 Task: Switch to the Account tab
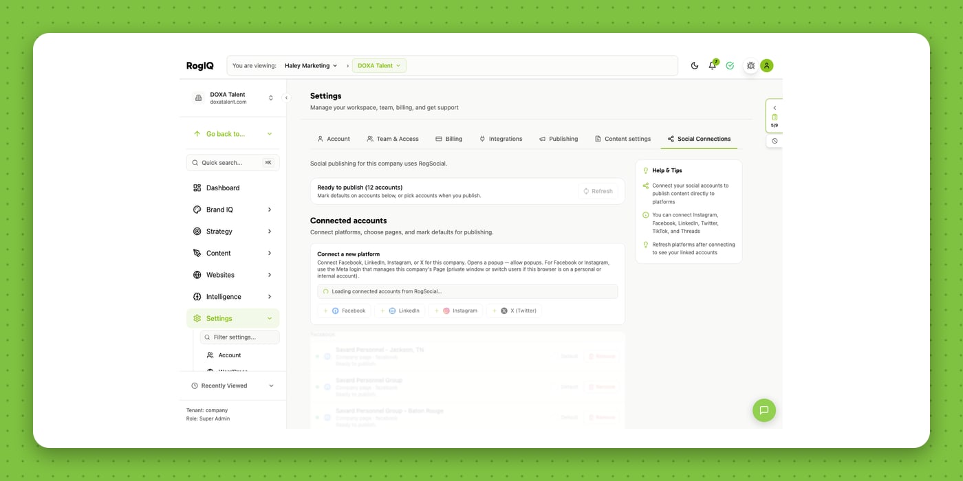pos(334,139)
